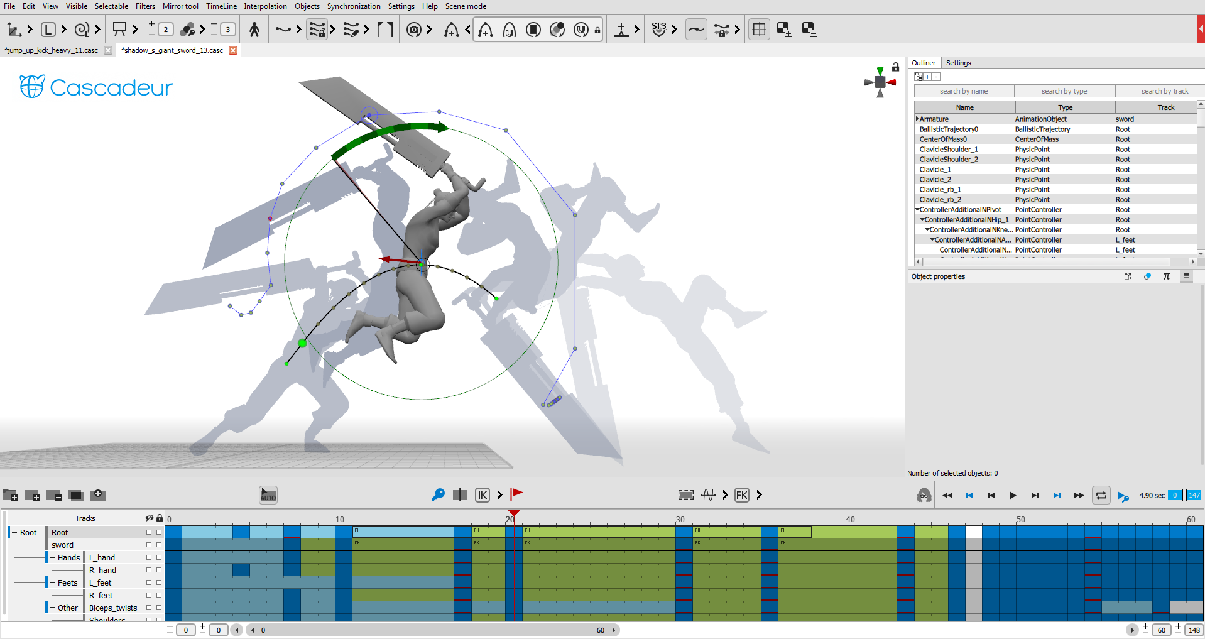
Task: Click the grid display toolbar icon
Action: click(759, 30)
